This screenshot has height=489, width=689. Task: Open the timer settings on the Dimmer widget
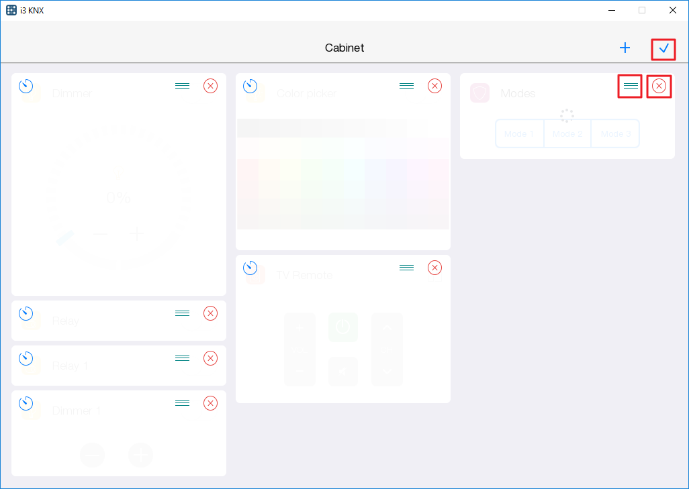[x=26, y=86]
